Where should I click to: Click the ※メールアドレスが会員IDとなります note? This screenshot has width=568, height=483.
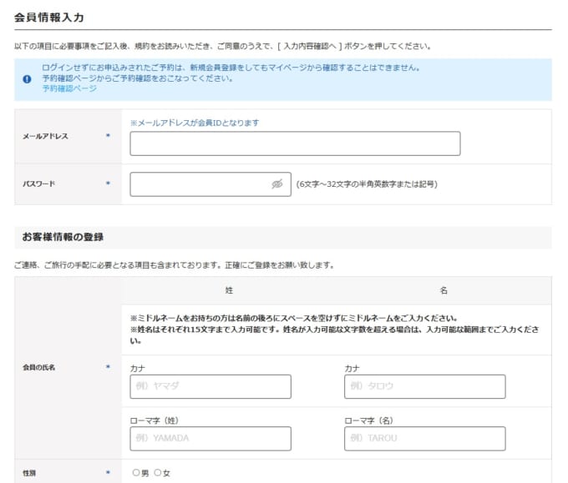pos(195,123)
